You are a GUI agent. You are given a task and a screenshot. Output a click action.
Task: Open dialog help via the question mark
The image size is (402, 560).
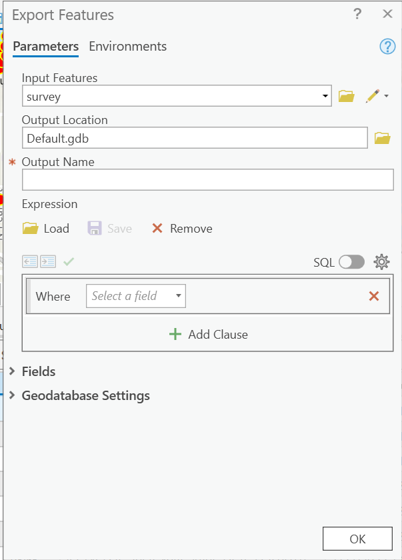[x=357, y=13]
